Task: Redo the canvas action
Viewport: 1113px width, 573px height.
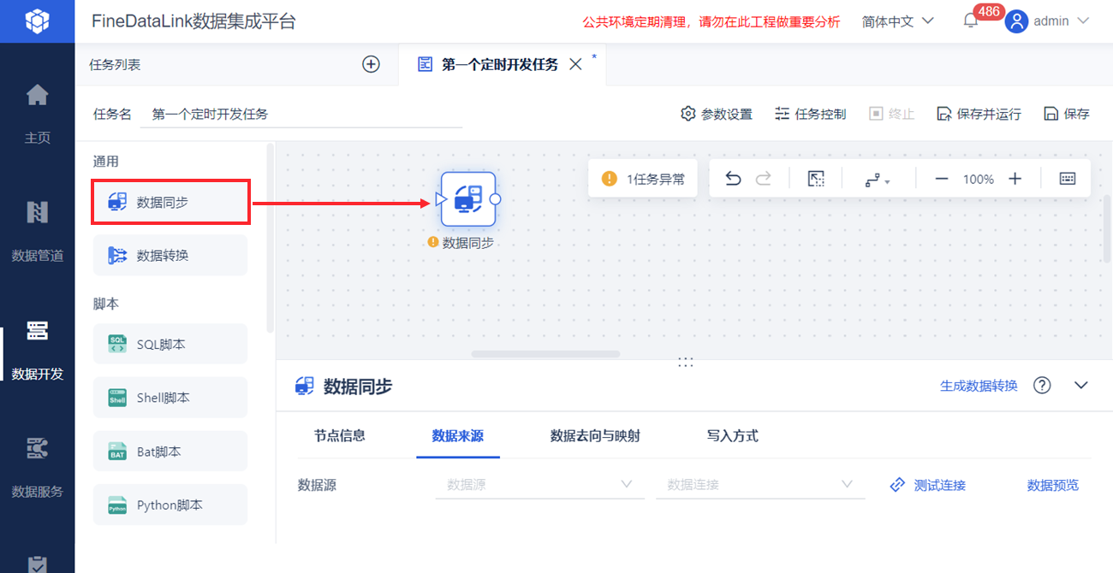Action: [764, 179]
